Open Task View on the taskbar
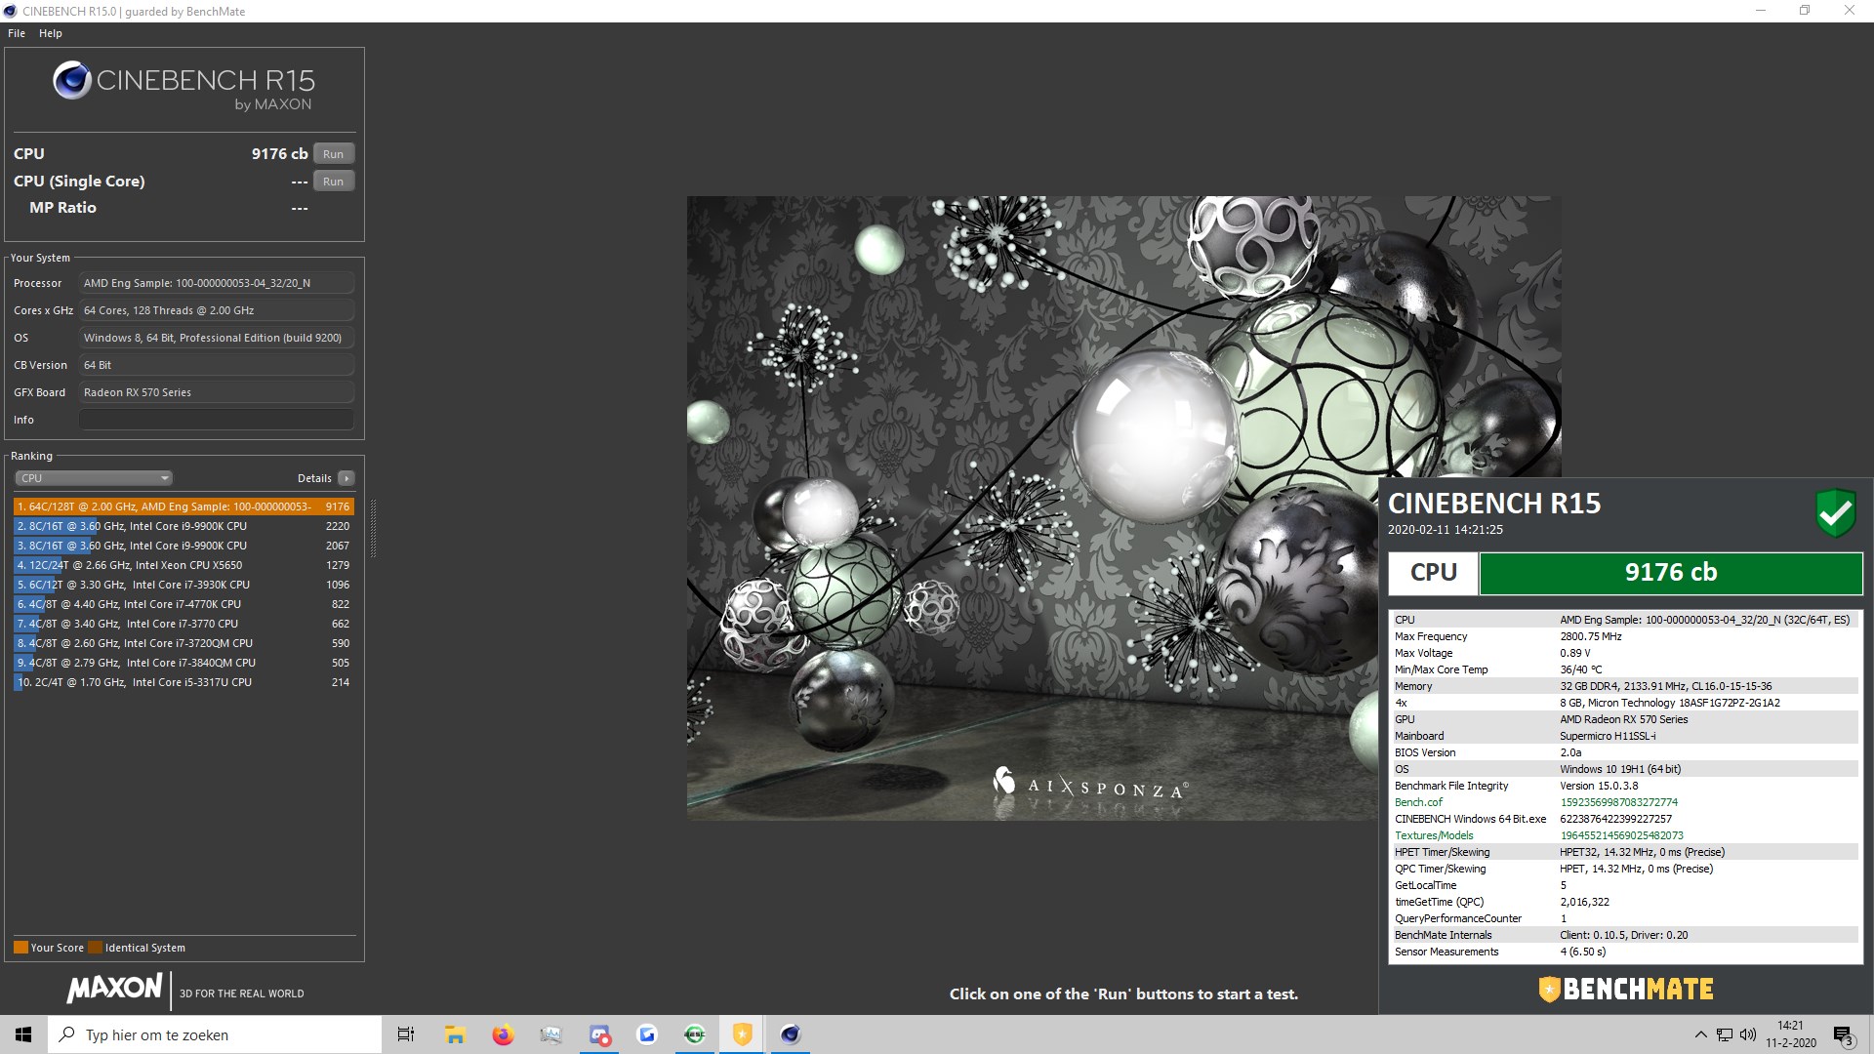 [x=406, y=1034]
